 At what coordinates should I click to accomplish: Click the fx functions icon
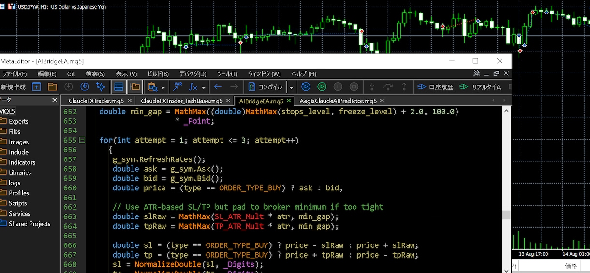193,87
